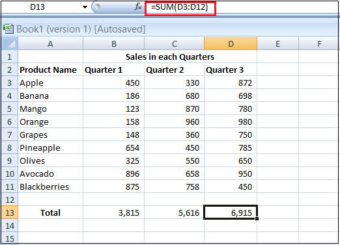Viewport: 340px width, 245px height.
Task: Click Banana's Quarter 3 value 698
Action: [x=231, y=96]
